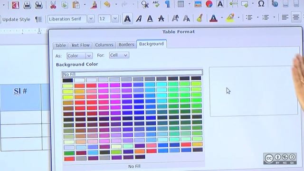Choose No Fill bar above the palette
304x171 pixels.
(x=133, y=74)
